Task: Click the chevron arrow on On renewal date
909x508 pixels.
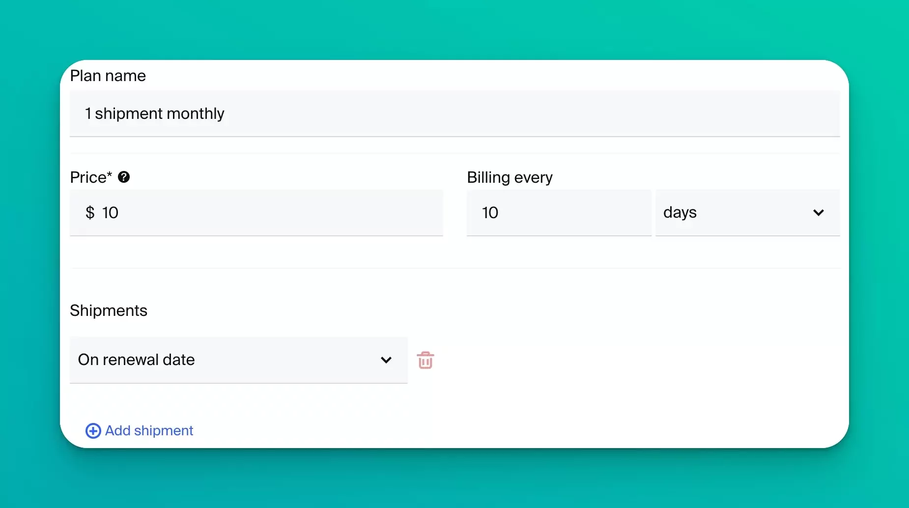Action: tap(386, 360)
